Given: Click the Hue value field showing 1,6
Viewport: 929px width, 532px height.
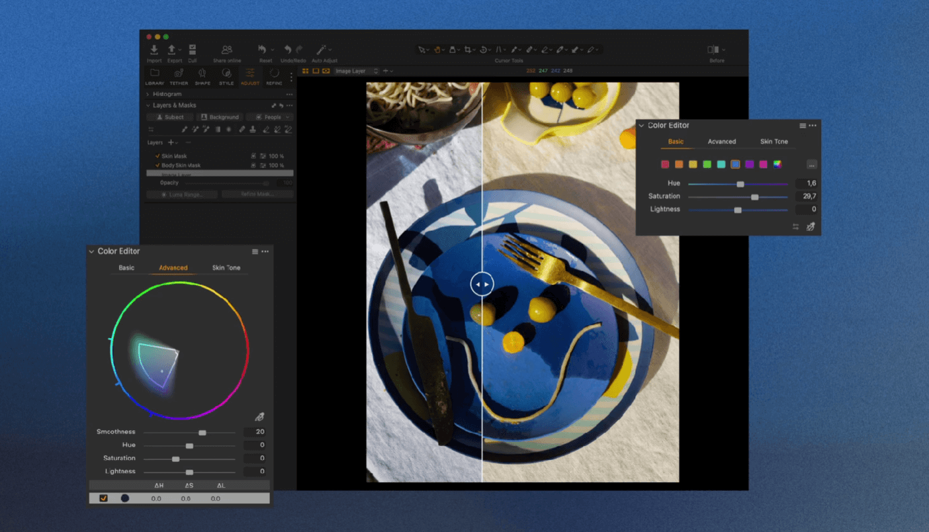Looking at the screenshot, I should (806, 183).
